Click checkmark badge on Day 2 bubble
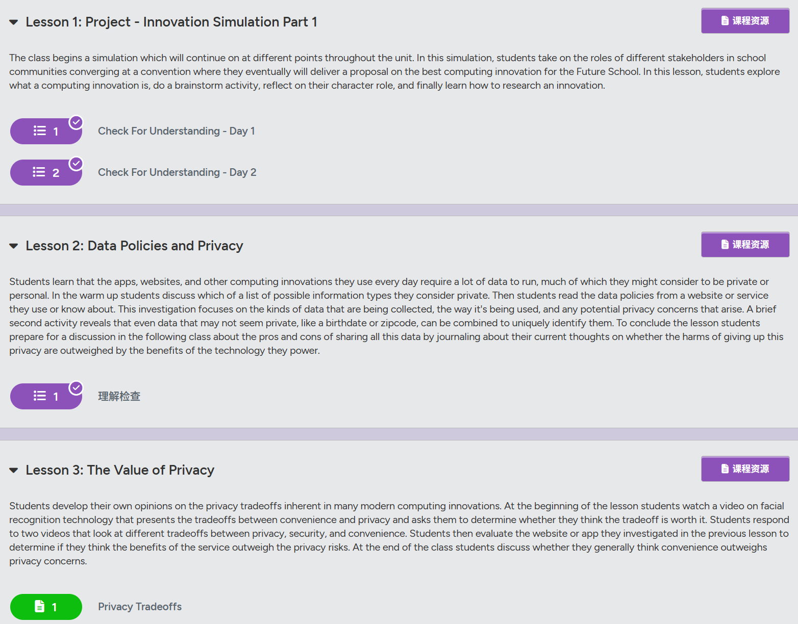Screen dimensions: 798x624 76,164
